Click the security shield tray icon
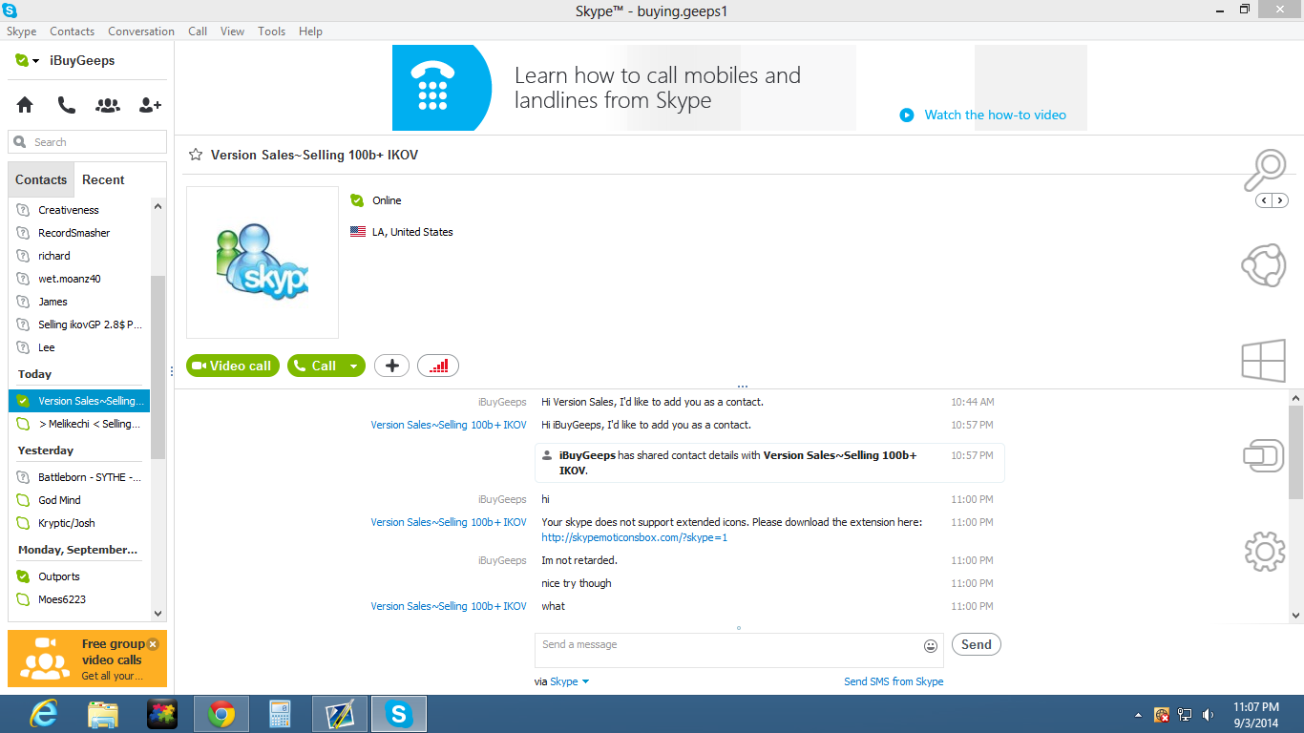 coord(1162,715)
